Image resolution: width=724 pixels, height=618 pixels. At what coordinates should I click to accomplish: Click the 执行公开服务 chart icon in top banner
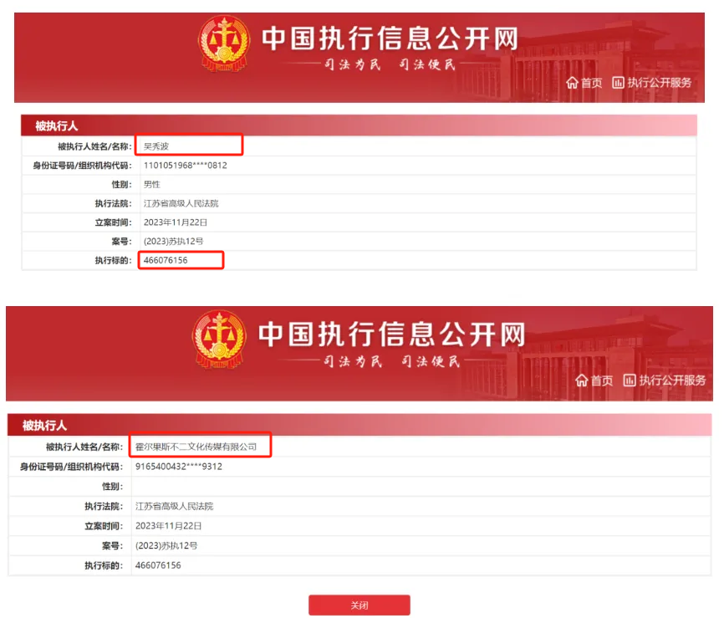[618, 83]
